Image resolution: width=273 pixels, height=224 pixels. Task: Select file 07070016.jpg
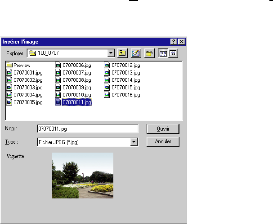coord(122,95)
